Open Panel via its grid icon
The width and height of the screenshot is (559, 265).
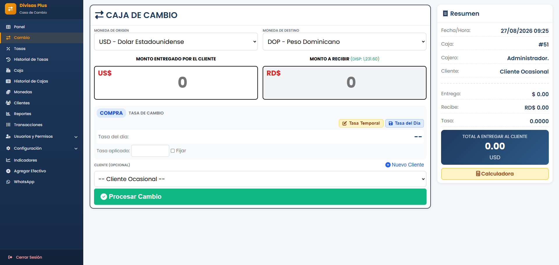(x=8, y=27)
